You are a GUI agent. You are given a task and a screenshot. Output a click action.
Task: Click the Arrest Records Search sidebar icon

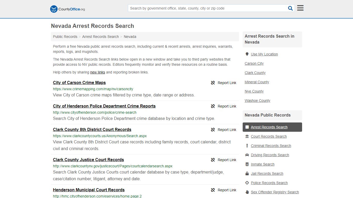(247, 127)
